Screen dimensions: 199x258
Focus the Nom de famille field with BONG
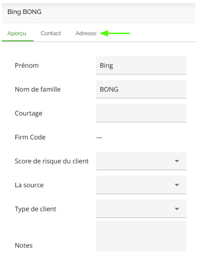pos(141,89)
